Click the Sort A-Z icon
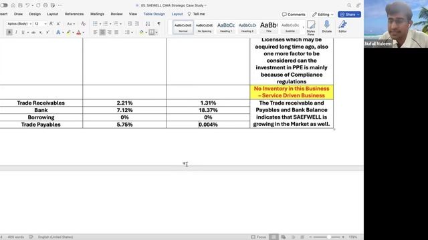Image resolution: width=428 pixels, height=240 pixels. coord(148,24)
